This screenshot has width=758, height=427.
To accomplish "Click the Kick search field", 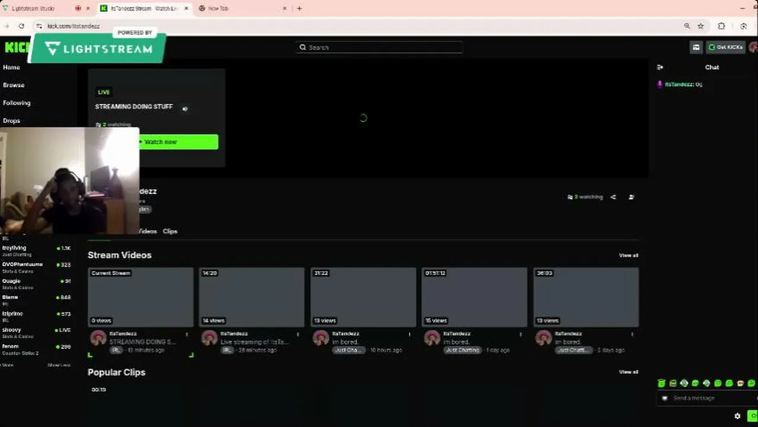I will tap(380, 47).
